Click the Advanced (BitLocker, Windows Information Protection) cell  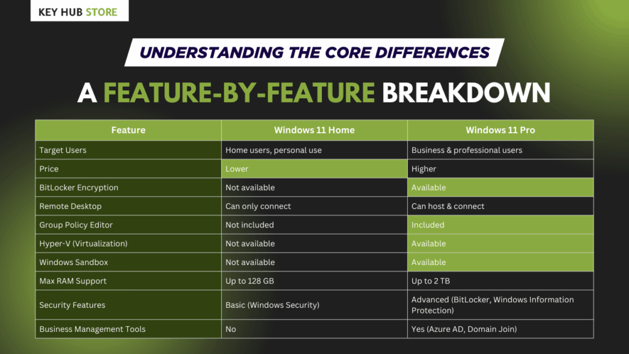pos(493,305)
